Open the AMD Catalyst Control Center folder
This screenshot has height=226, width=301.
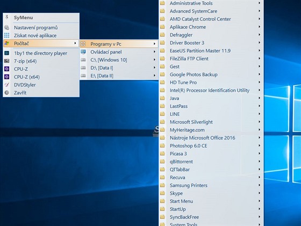211,19
